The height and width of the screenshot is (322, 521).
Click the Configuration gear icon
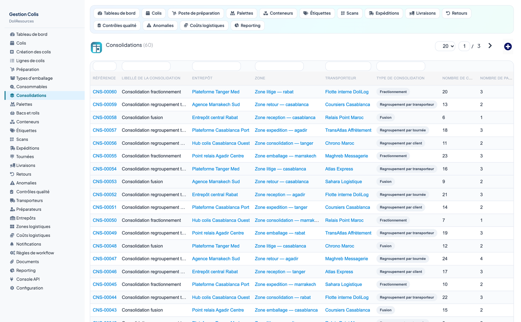coord(12,288)
